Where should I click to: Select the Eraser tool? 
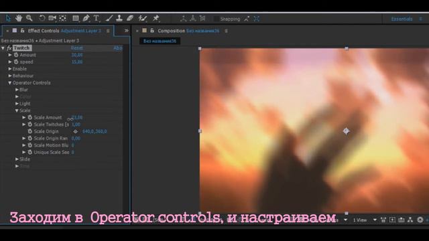tap(130, 18)
